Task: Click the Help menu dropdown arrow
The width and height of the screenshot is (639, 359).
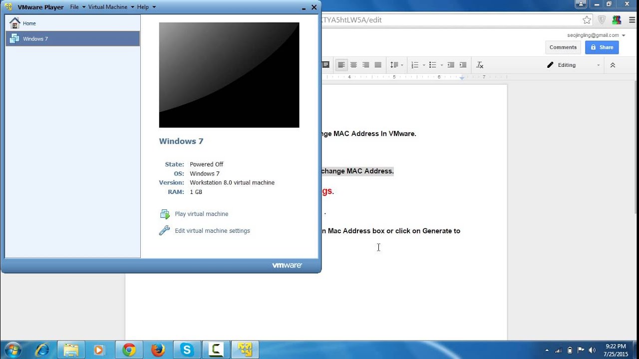Action: pyautogui.click(x=154, y=7)
